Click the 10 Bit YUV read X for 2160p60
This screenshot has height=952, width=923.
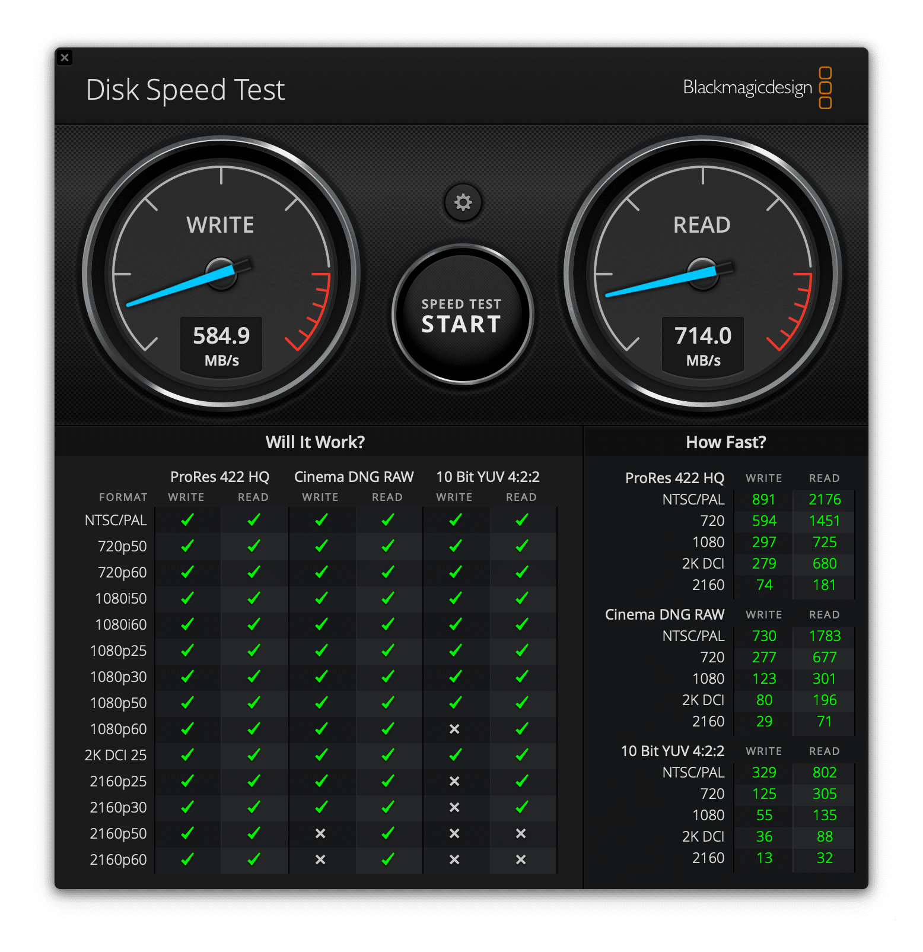coord(521,859)
